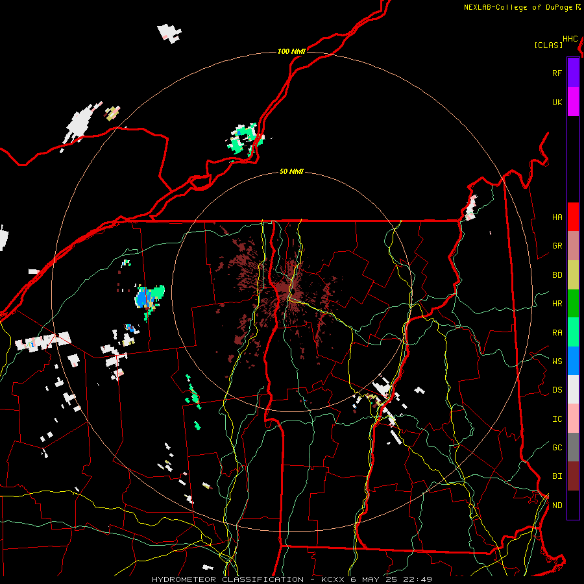Viewport: 584px width, 584px height.
Task: Click the WS blue legend swatch
Action: pyautogui.click(x=573, y=361)
